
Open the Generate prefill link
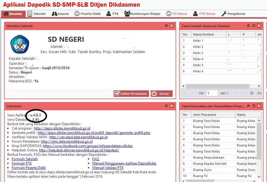(94, 133)
